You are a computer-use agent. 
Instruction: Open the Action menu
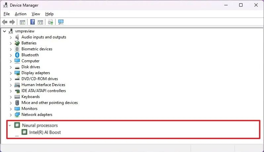click(21, 14)
